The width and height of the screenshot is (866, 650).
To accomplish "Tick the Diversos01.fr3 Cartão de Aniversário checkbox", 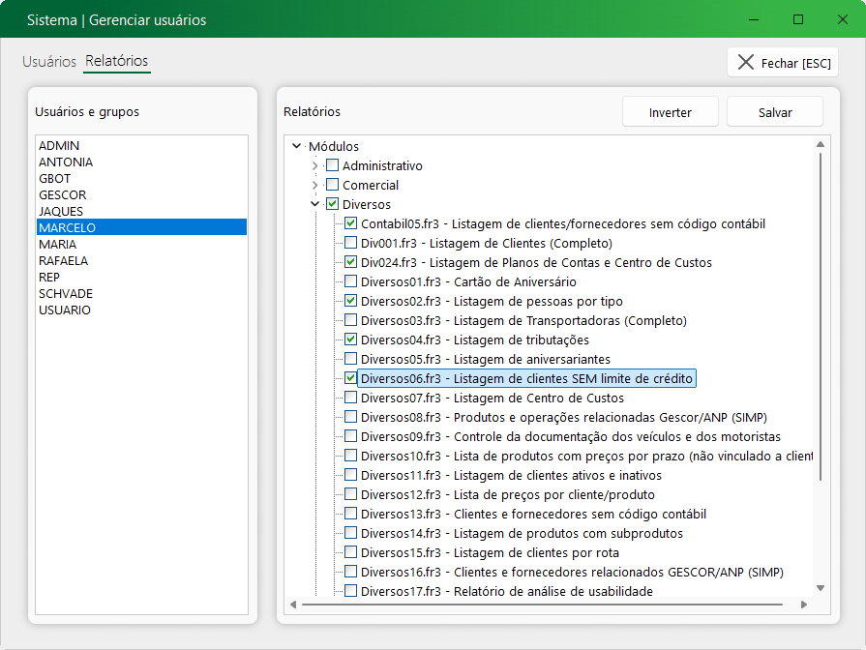I will (x=350, y=281).
